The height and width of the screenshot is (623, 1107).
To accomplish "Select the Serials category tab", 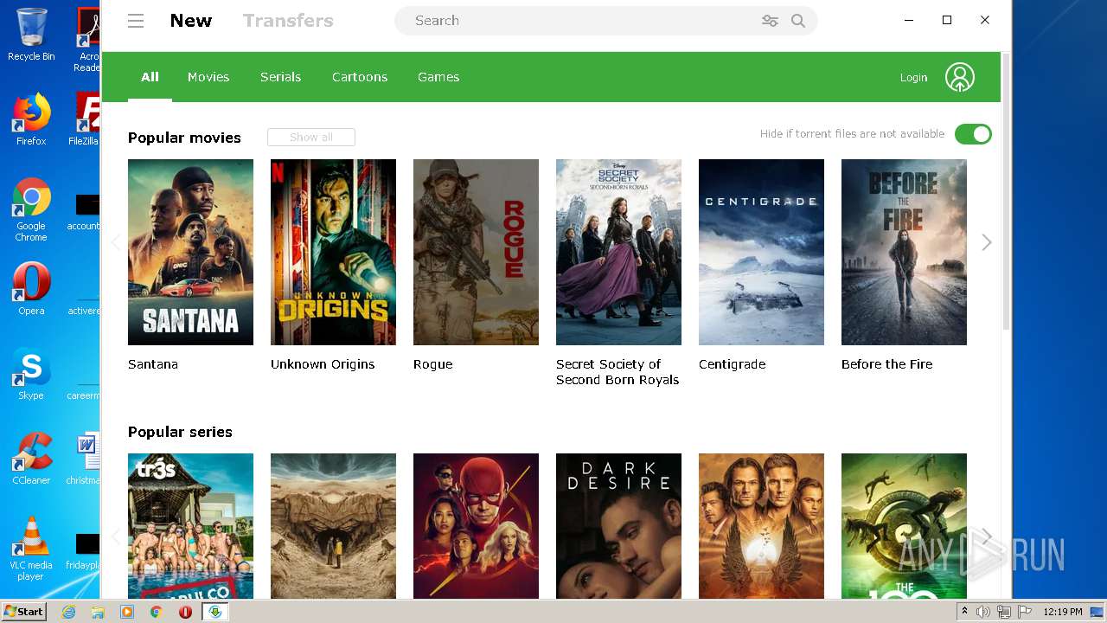I will (x=280, y=77).
